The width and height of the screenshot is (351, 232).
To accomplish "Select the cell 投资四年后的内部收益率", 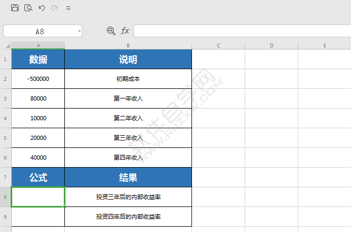I will pos(128,217).
